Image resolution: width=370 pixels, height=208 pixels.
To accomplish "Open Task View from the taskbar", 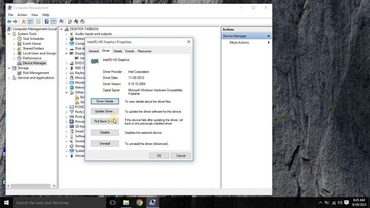I will click(113, 203).
